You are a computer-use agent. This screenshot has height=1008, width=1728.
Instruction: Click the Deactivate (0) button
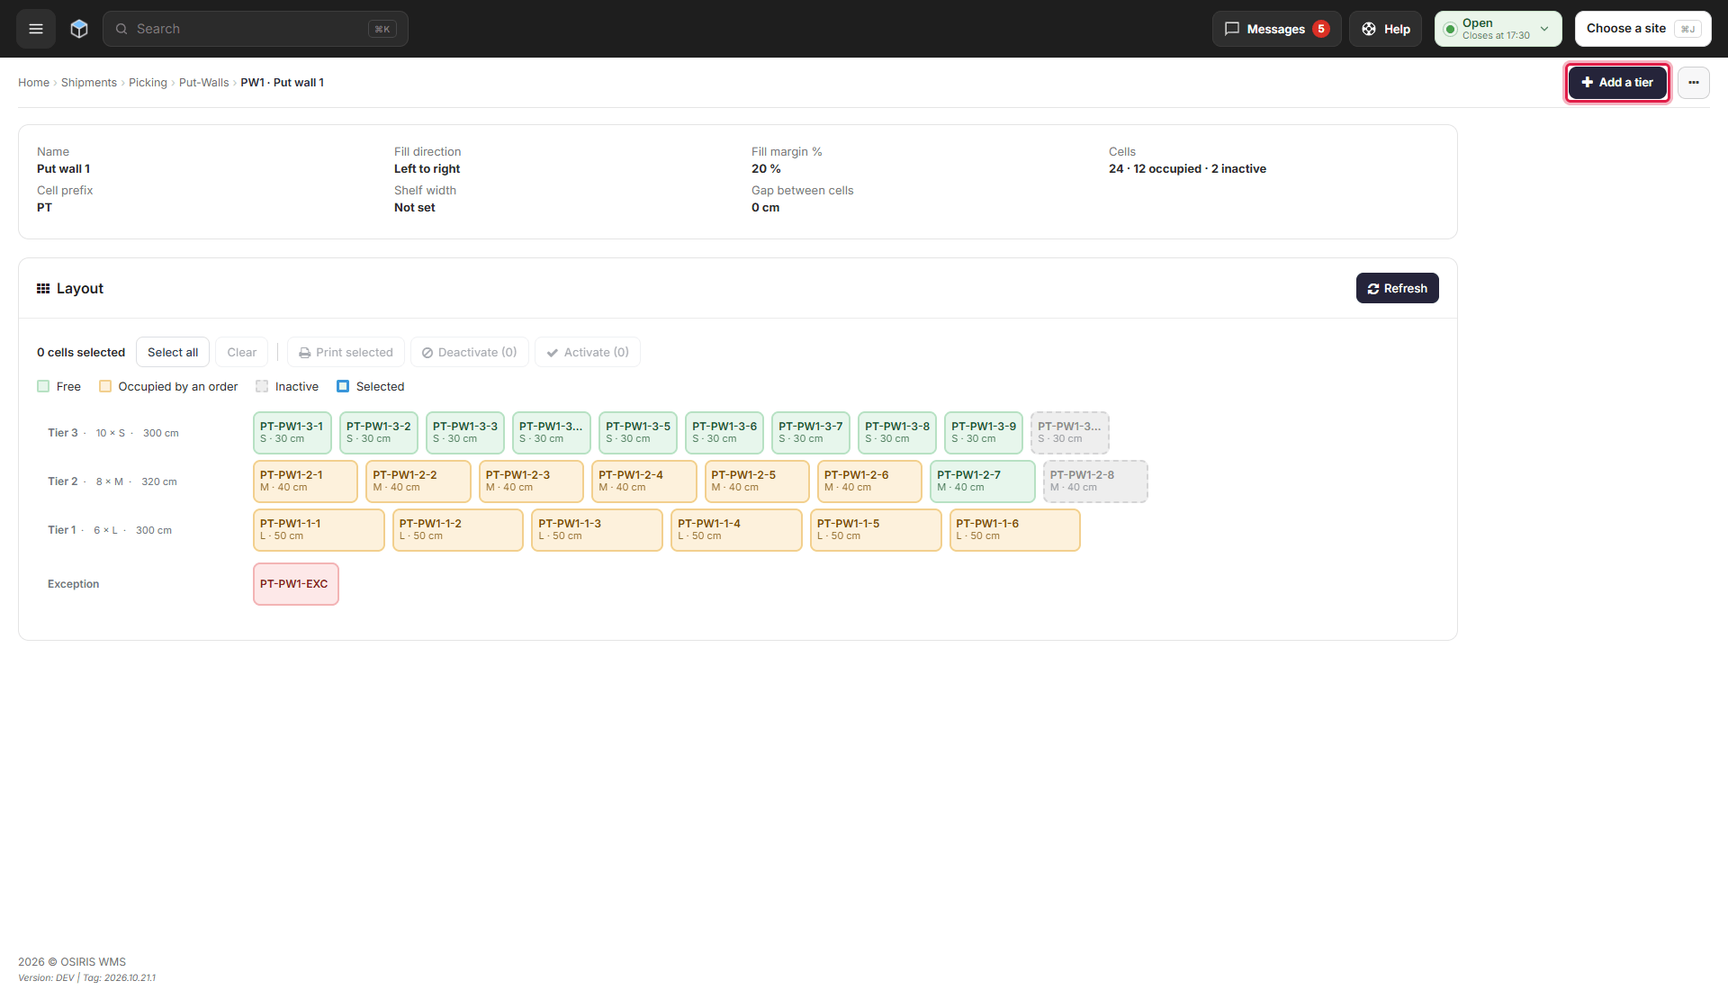tap(470, 353)
